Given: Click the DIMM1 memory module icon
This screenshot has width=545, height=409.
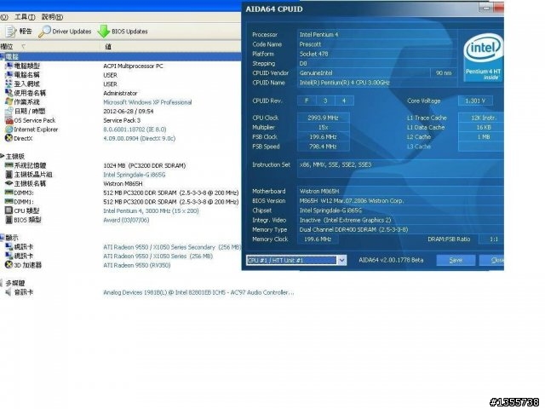Looking at the screenshot, I should (9, 201).
